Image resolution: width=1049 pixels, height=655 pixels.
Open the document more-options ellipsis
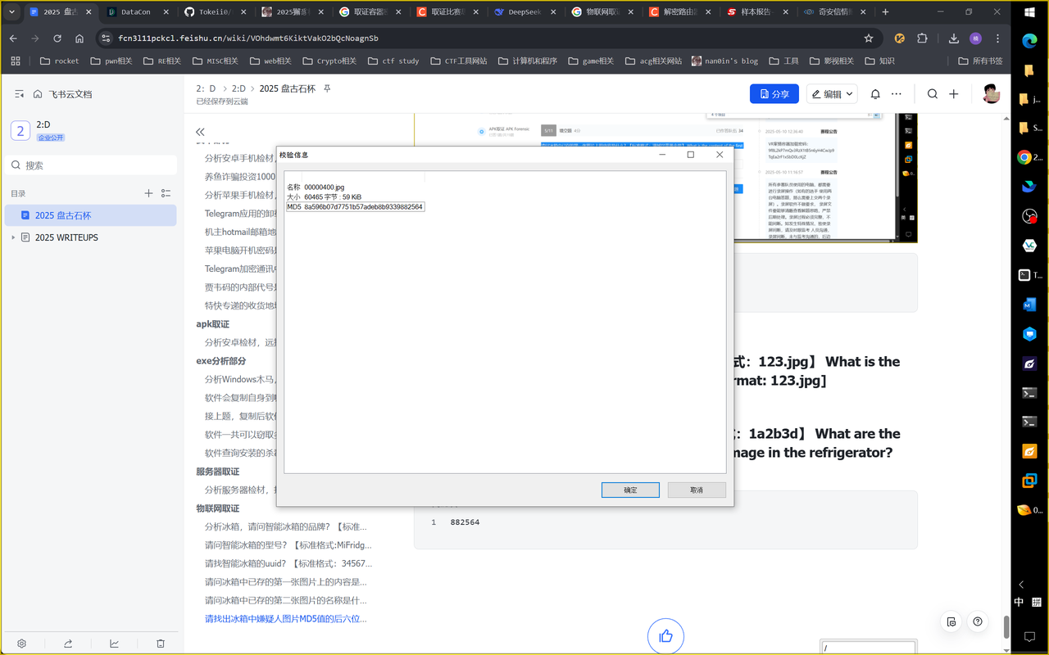pyautogui.click(x=897, y=94)
